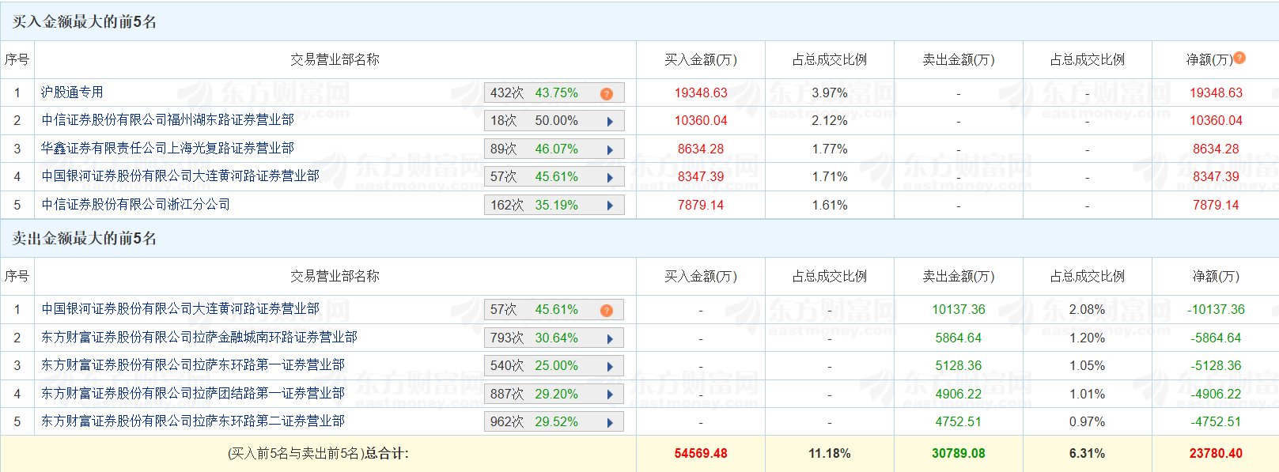
Task: Click the 卖出金额(万) header in sell table
Action: (958, 277)
